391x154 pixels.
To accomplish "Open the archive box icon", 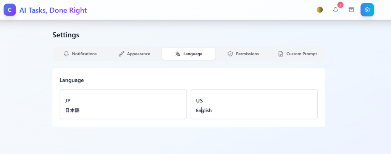I will click(x=351, y=10).
